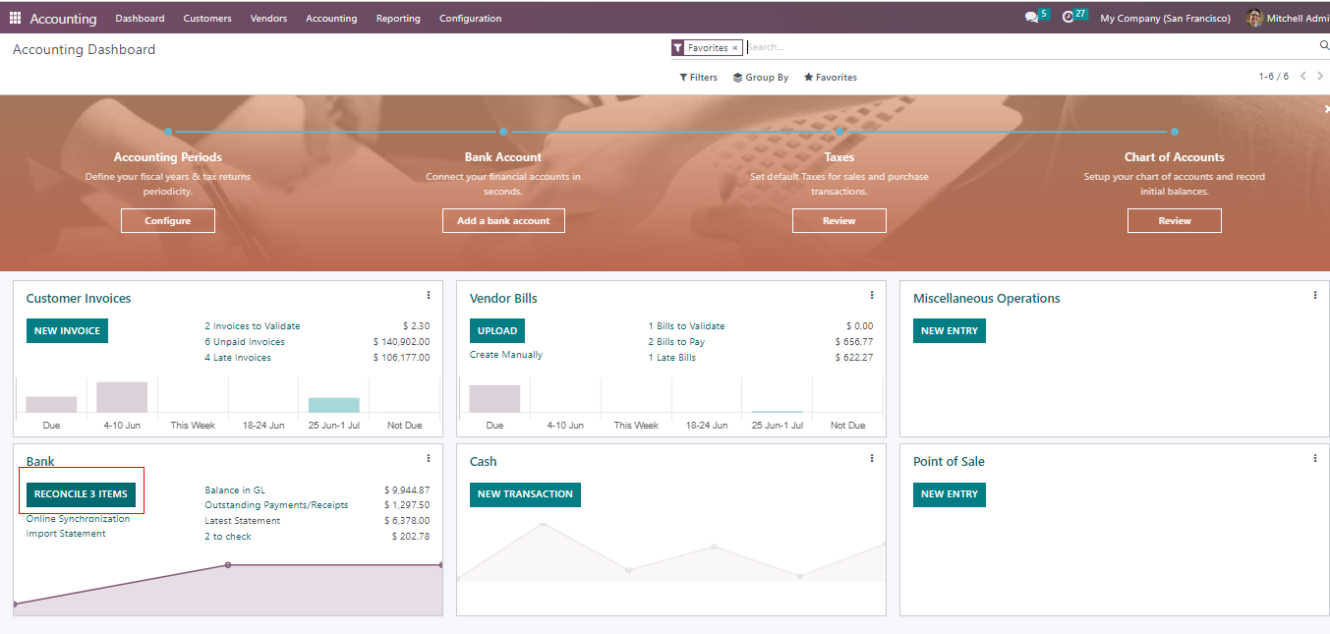Open Bank card three-dot menu
The width and height of the screenshot is (1330, 634).
(429, 458)
